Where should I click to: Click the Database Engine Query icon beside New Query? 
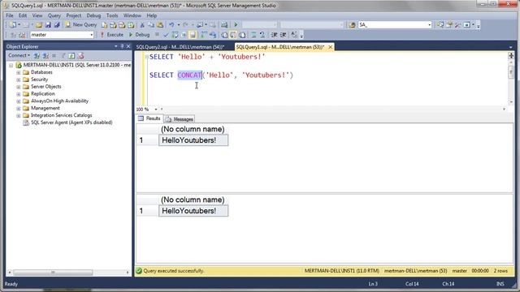(105, 25)
